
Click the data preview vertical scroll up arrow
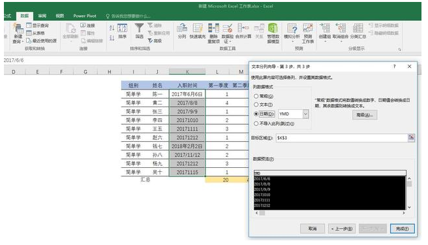[x=409, y=178]
